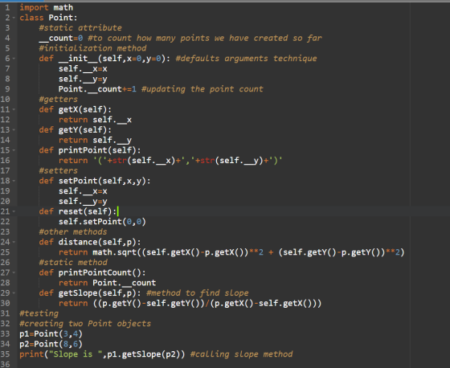Click the '#calling slope method' comment
Image resolution: width=450 pixels, height=368 pixels.
pos(241,354)
